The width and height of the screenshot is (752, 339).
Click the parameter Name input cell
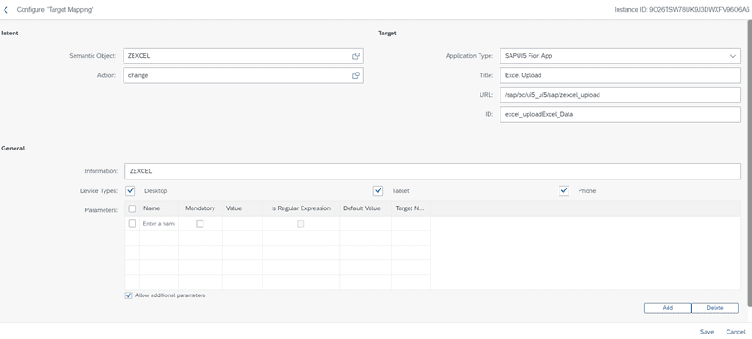coord(159,224)
